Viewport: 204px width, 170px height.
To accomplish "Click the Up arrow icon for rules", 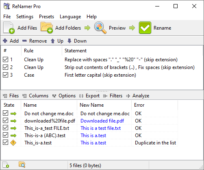I will 53,41.
